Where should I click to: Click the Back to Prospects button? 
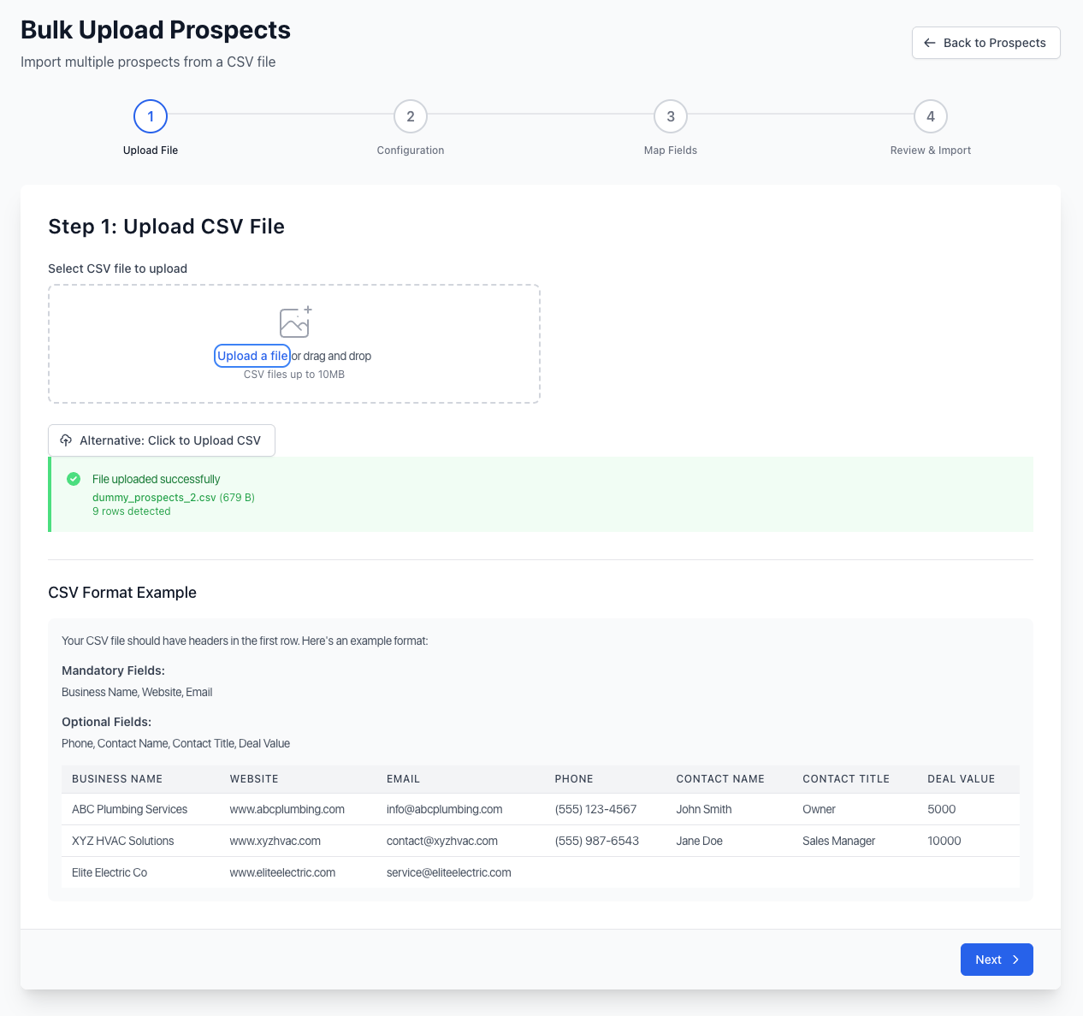[x=985, y=43]
